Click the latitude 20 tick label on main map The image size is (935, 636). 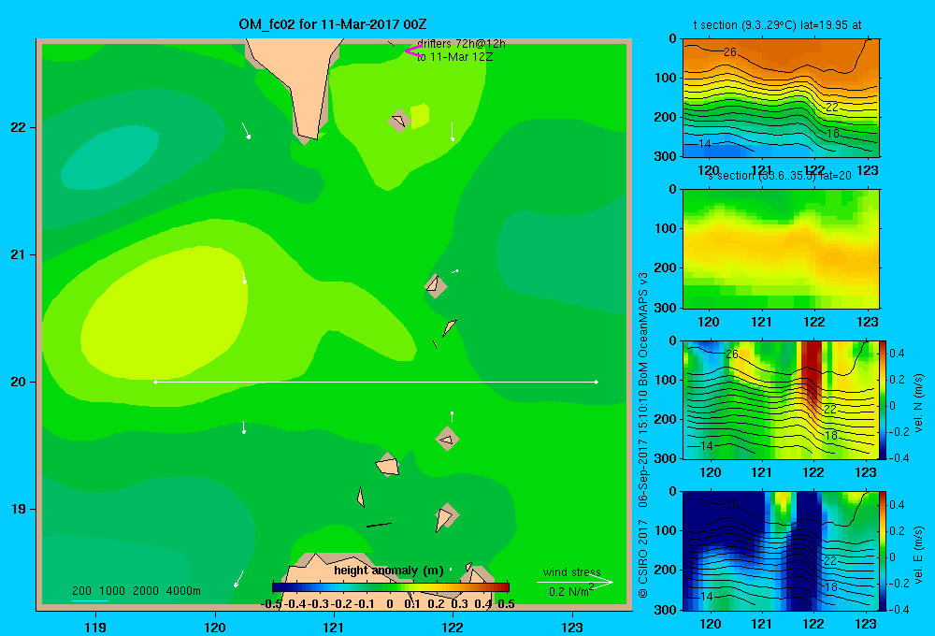(19, 382)
